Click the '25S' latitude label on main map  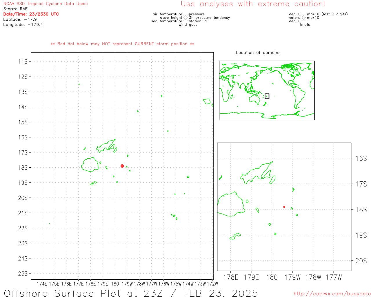23,274
